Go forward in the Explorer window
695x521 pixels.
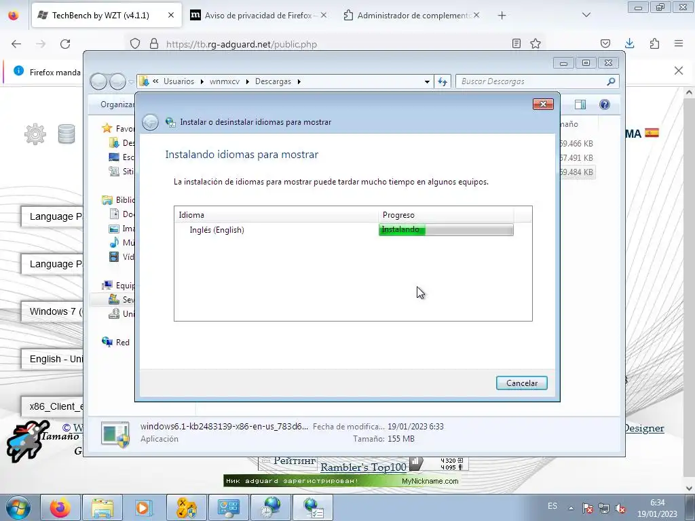pyautogui.click(x=117, y=81)
